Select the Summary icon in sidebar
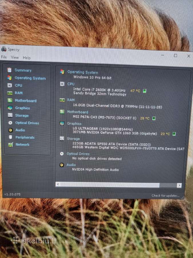Screen dimensions: 193x258 click(x=9, y=70)
